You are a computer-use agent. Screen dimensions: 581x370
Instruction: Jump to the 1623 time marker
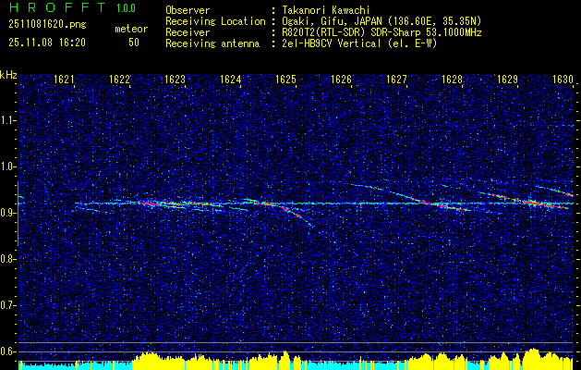click(x=175, y=80)
